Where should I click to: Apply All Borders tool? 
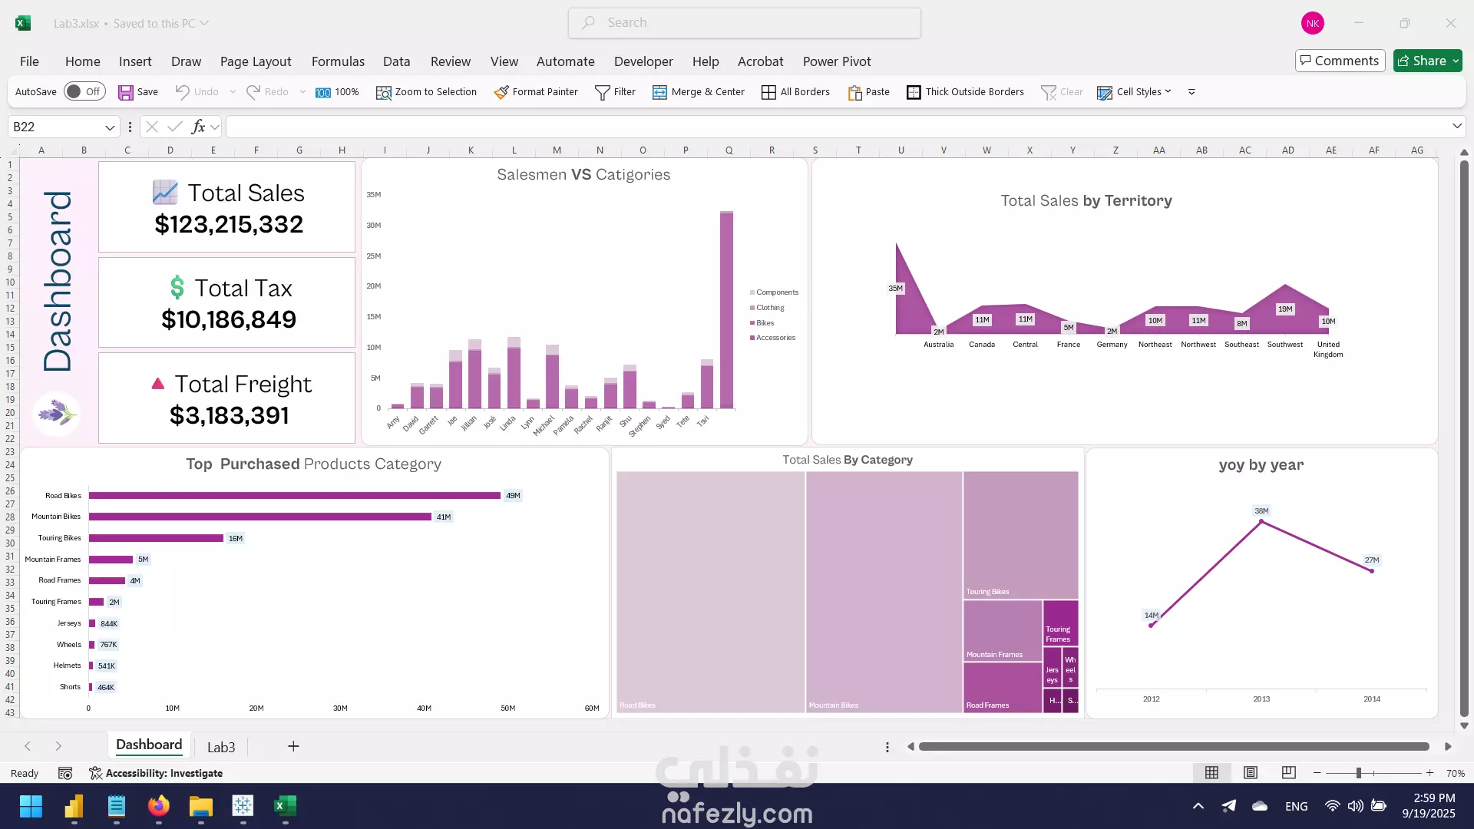pos(795,92)
